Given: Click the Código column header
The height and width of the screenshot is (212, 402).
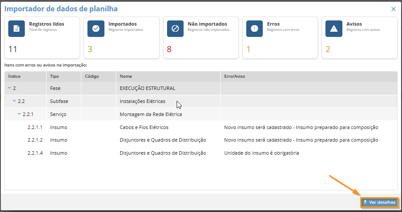Looking at the screenshot, I should point(92,76).
